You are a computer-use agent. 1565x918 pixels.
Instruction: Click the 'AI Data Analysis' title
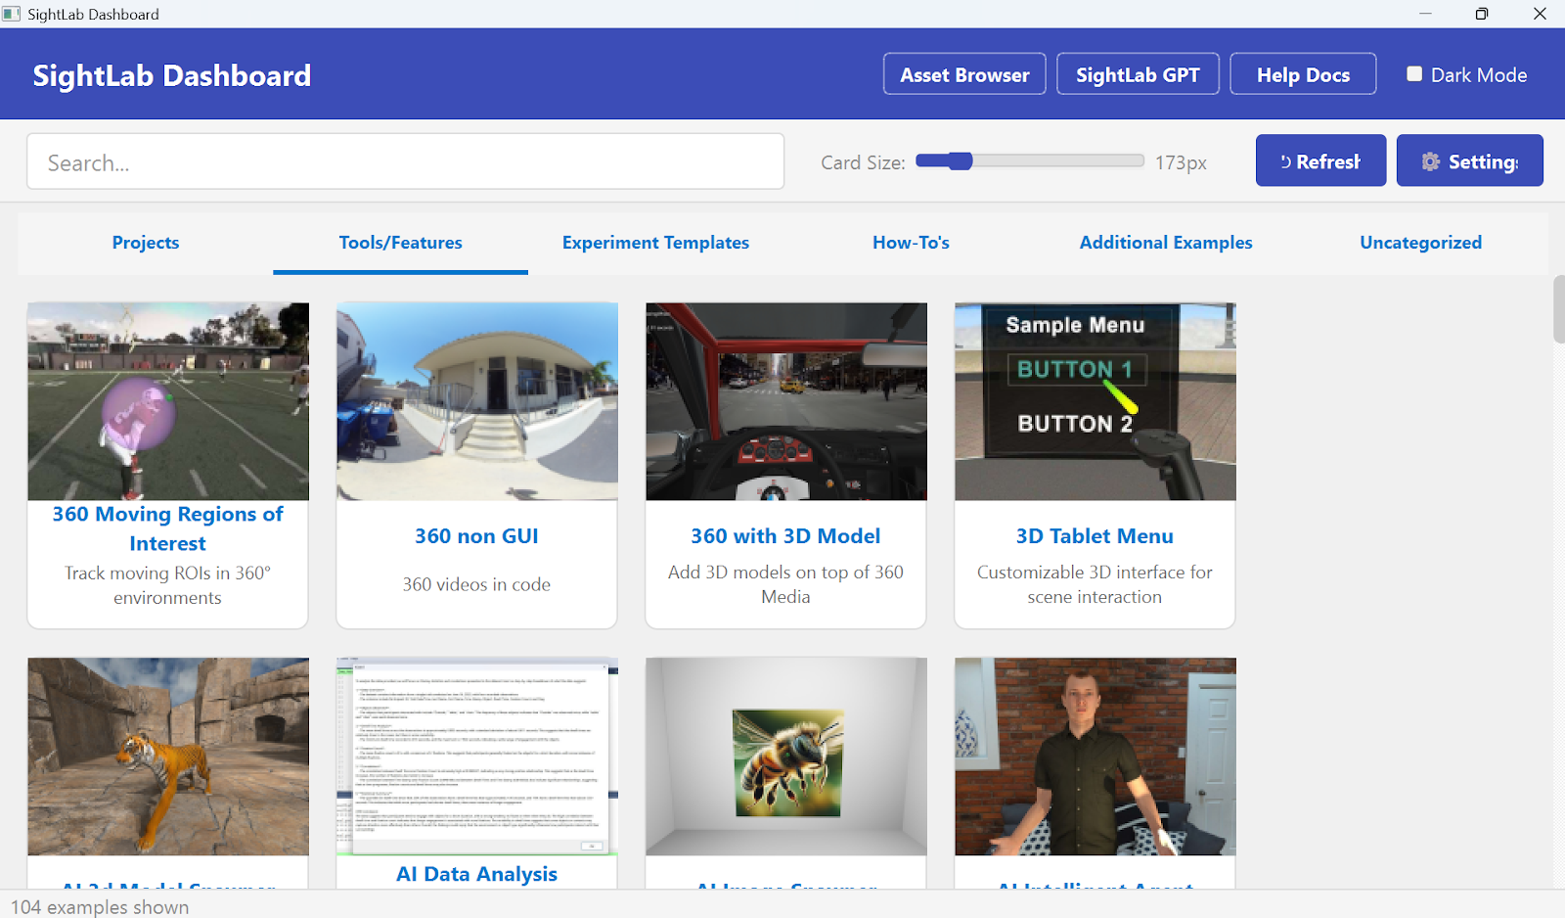tap(476, 874)
